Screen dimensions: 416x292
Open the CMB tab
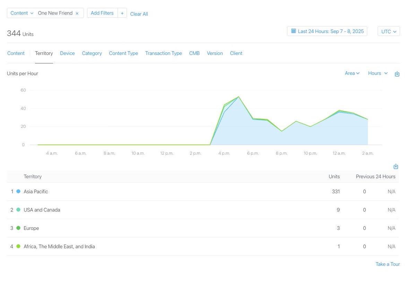(194, 53)
